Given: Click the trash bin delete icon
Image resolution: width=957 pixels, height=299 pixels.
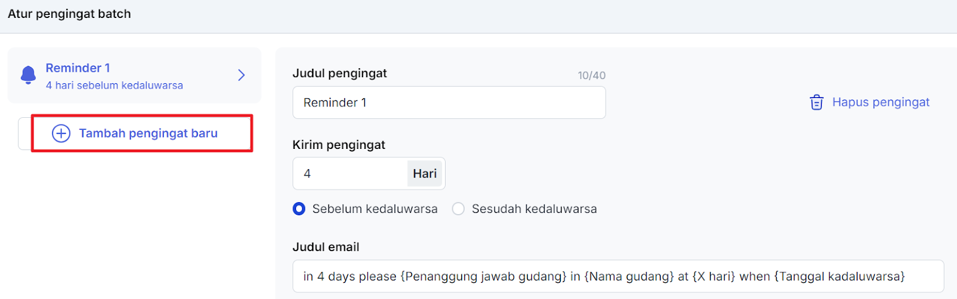Looking at the screenshot, I should 816,102.
